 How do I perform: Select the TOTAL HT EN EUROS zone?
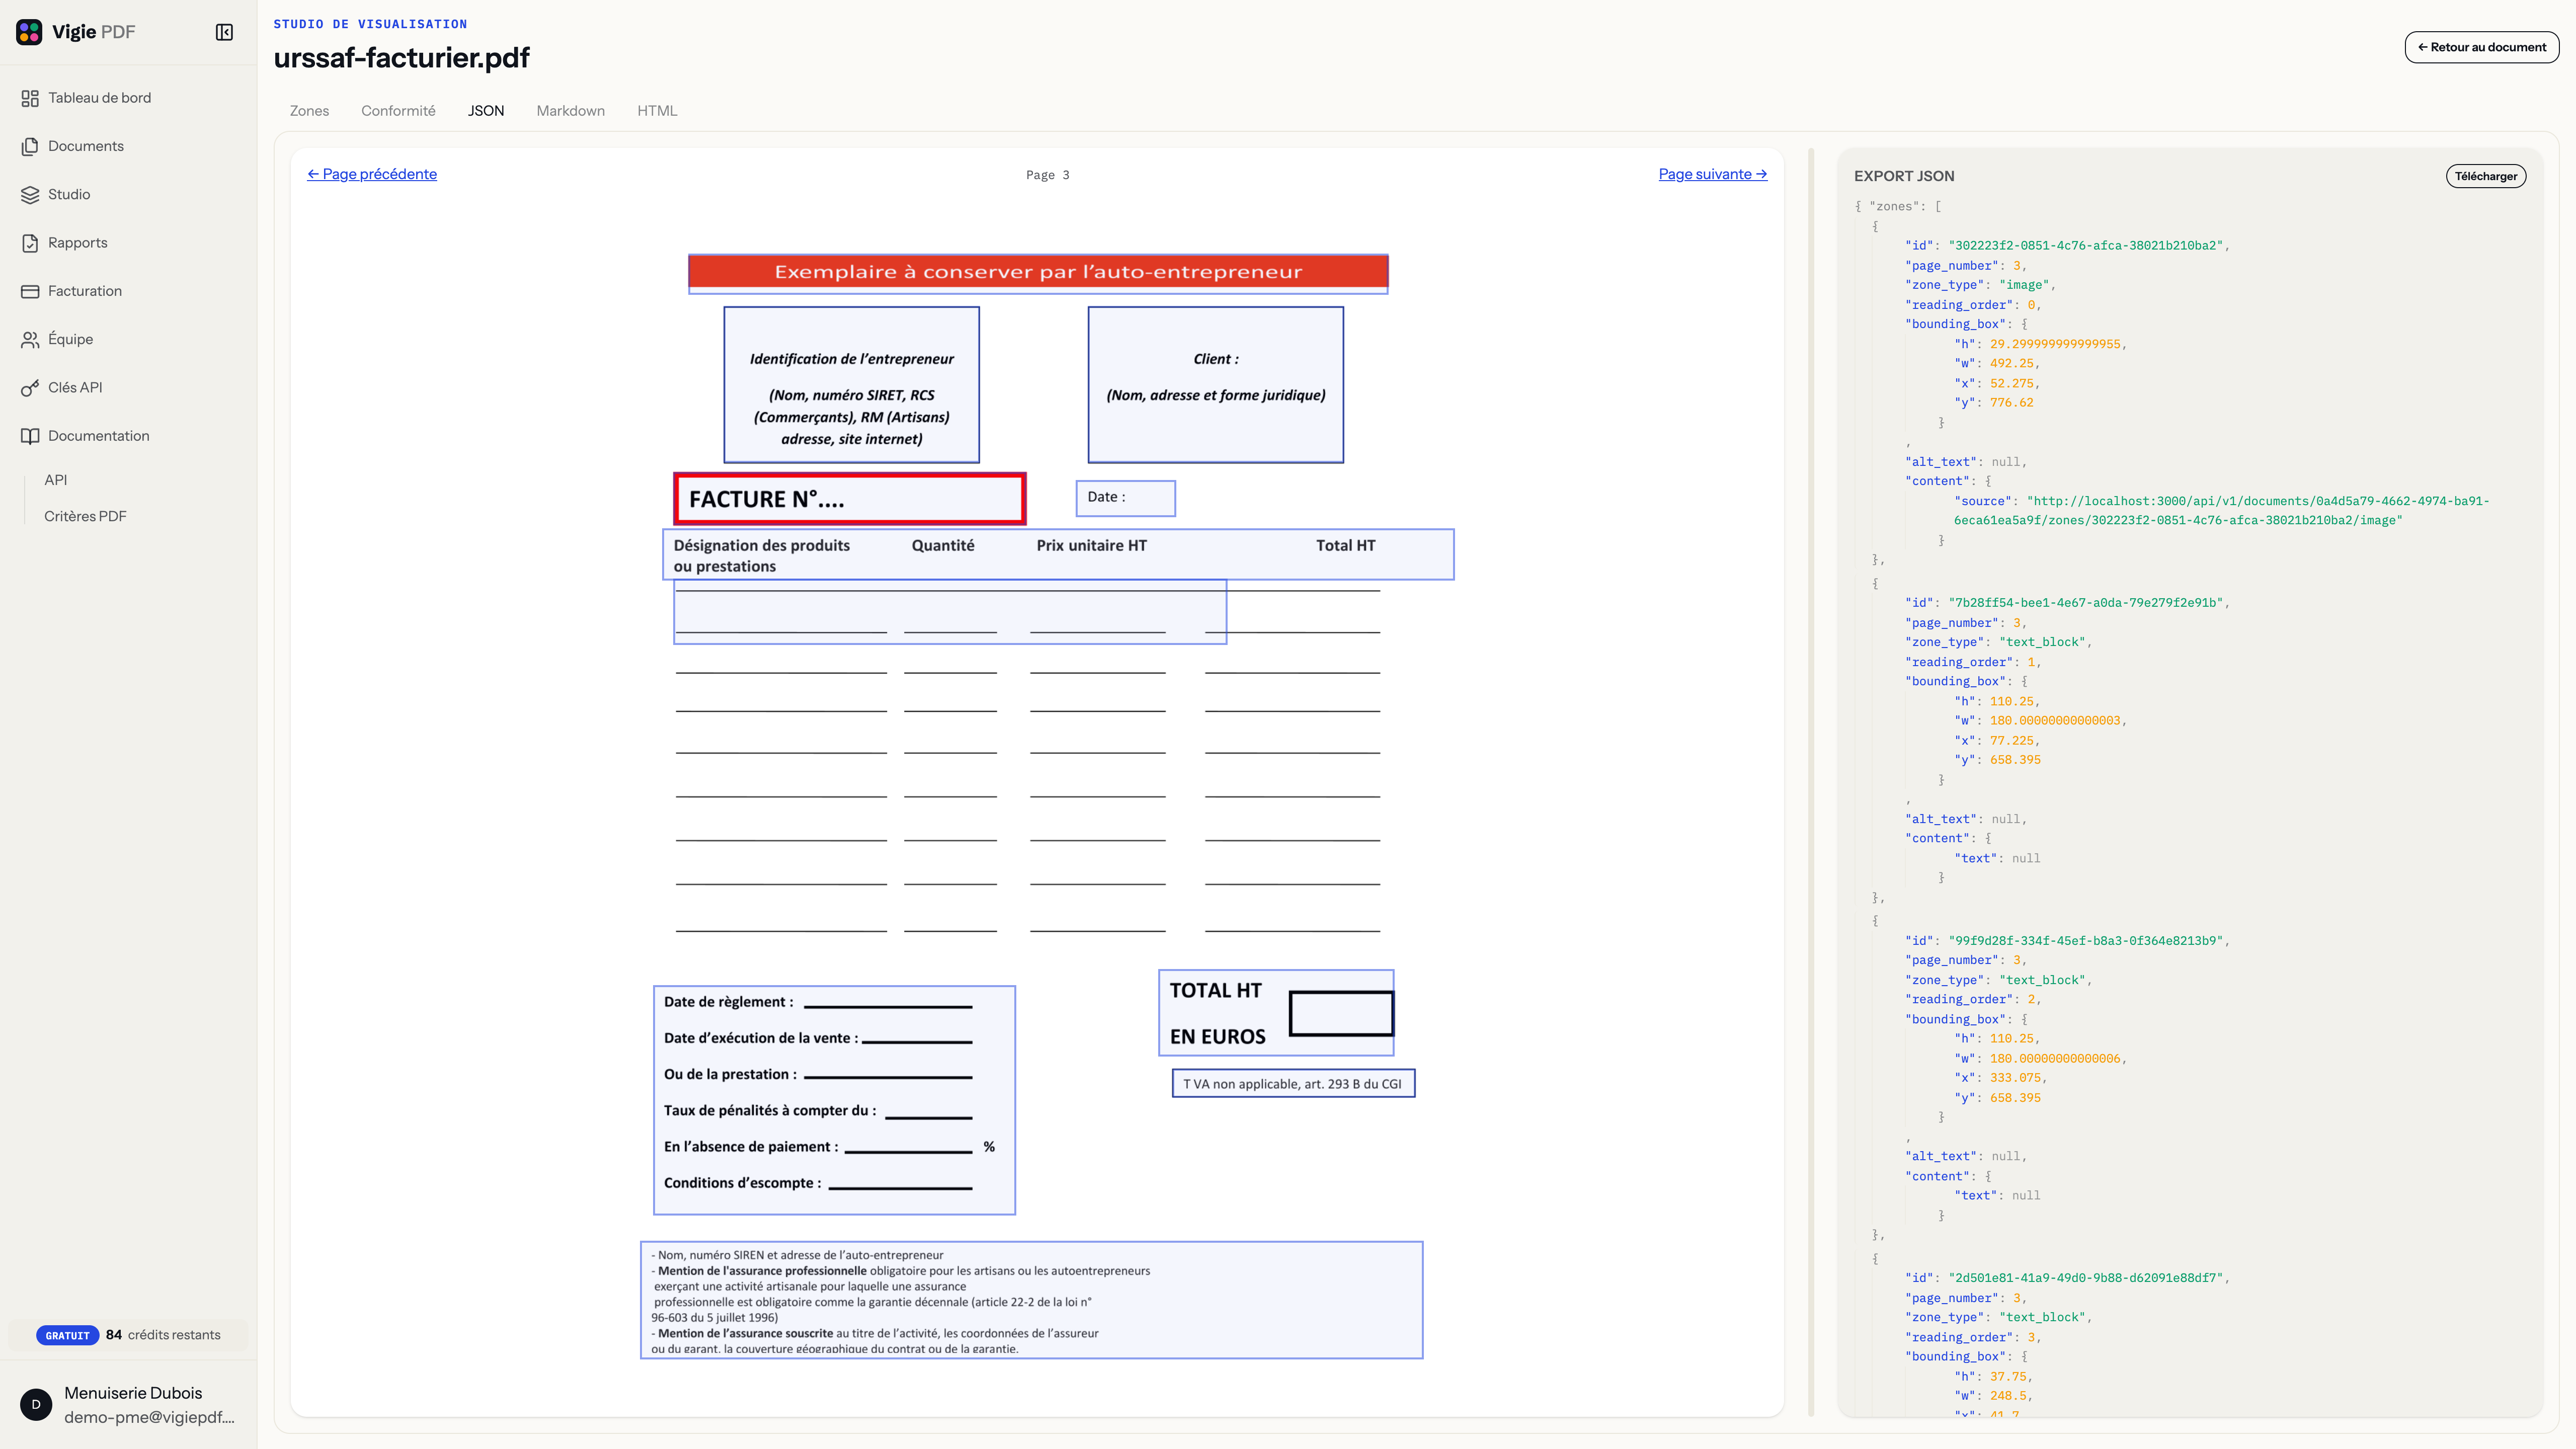click(1276, 1013)
